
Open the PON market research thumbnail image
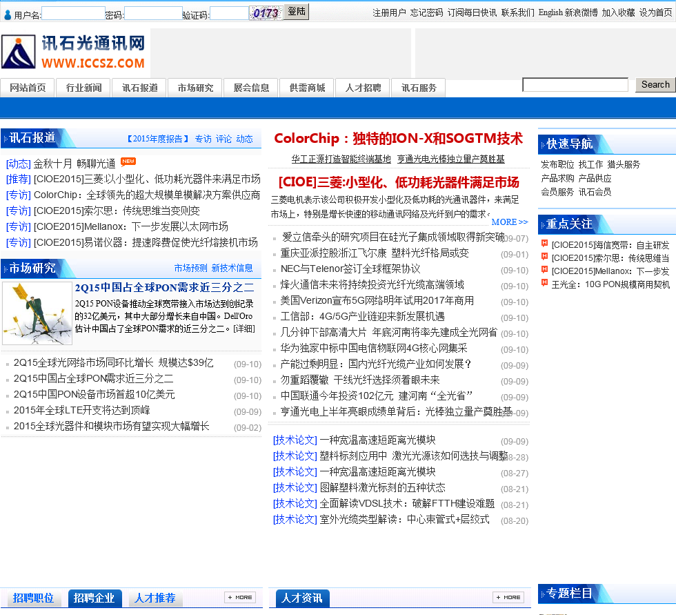pyautogui.click(x=37, y=313)
